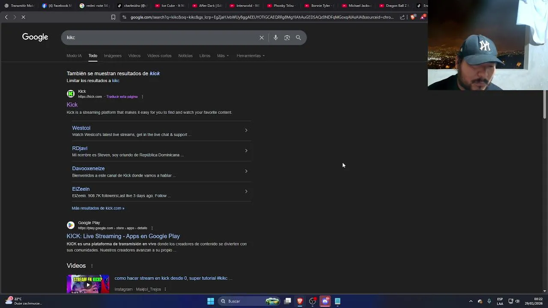
Task: Select the Noticias tab
Action: [185, 56]
